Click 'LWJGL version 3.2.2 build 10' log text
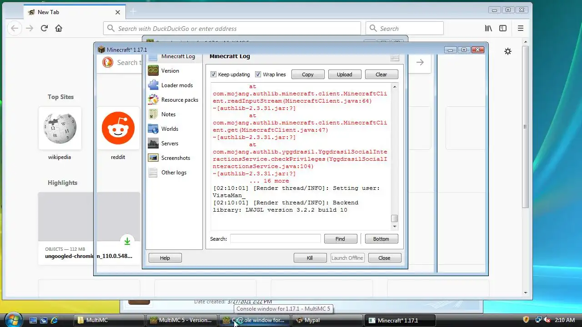 pos(296,210)
